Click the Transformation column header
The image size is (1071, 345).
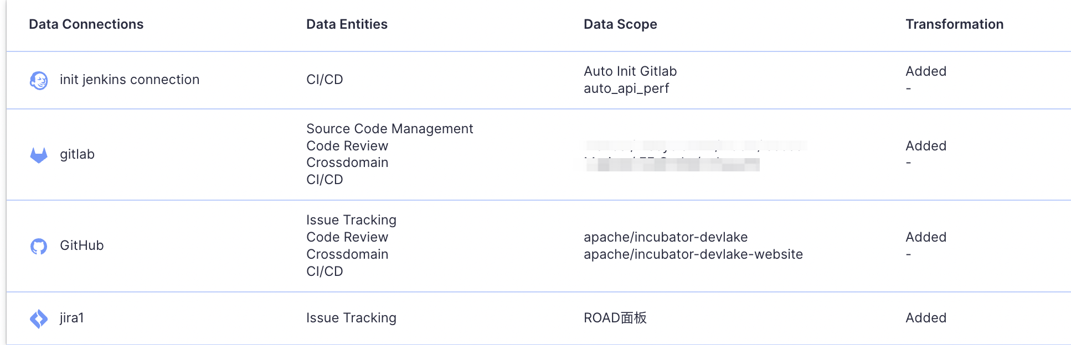[955, 24]
